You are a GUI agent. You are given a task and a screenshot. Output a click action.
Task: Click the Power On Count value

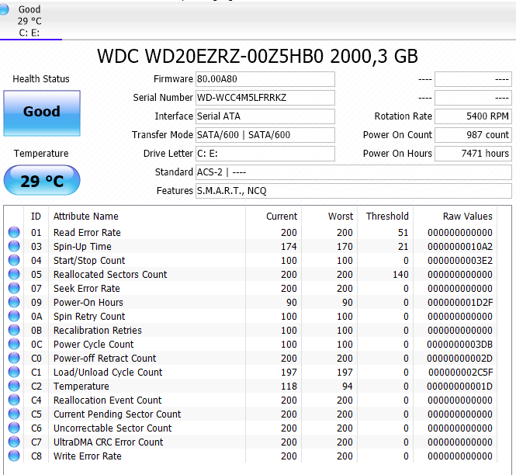tap(473, 135)
